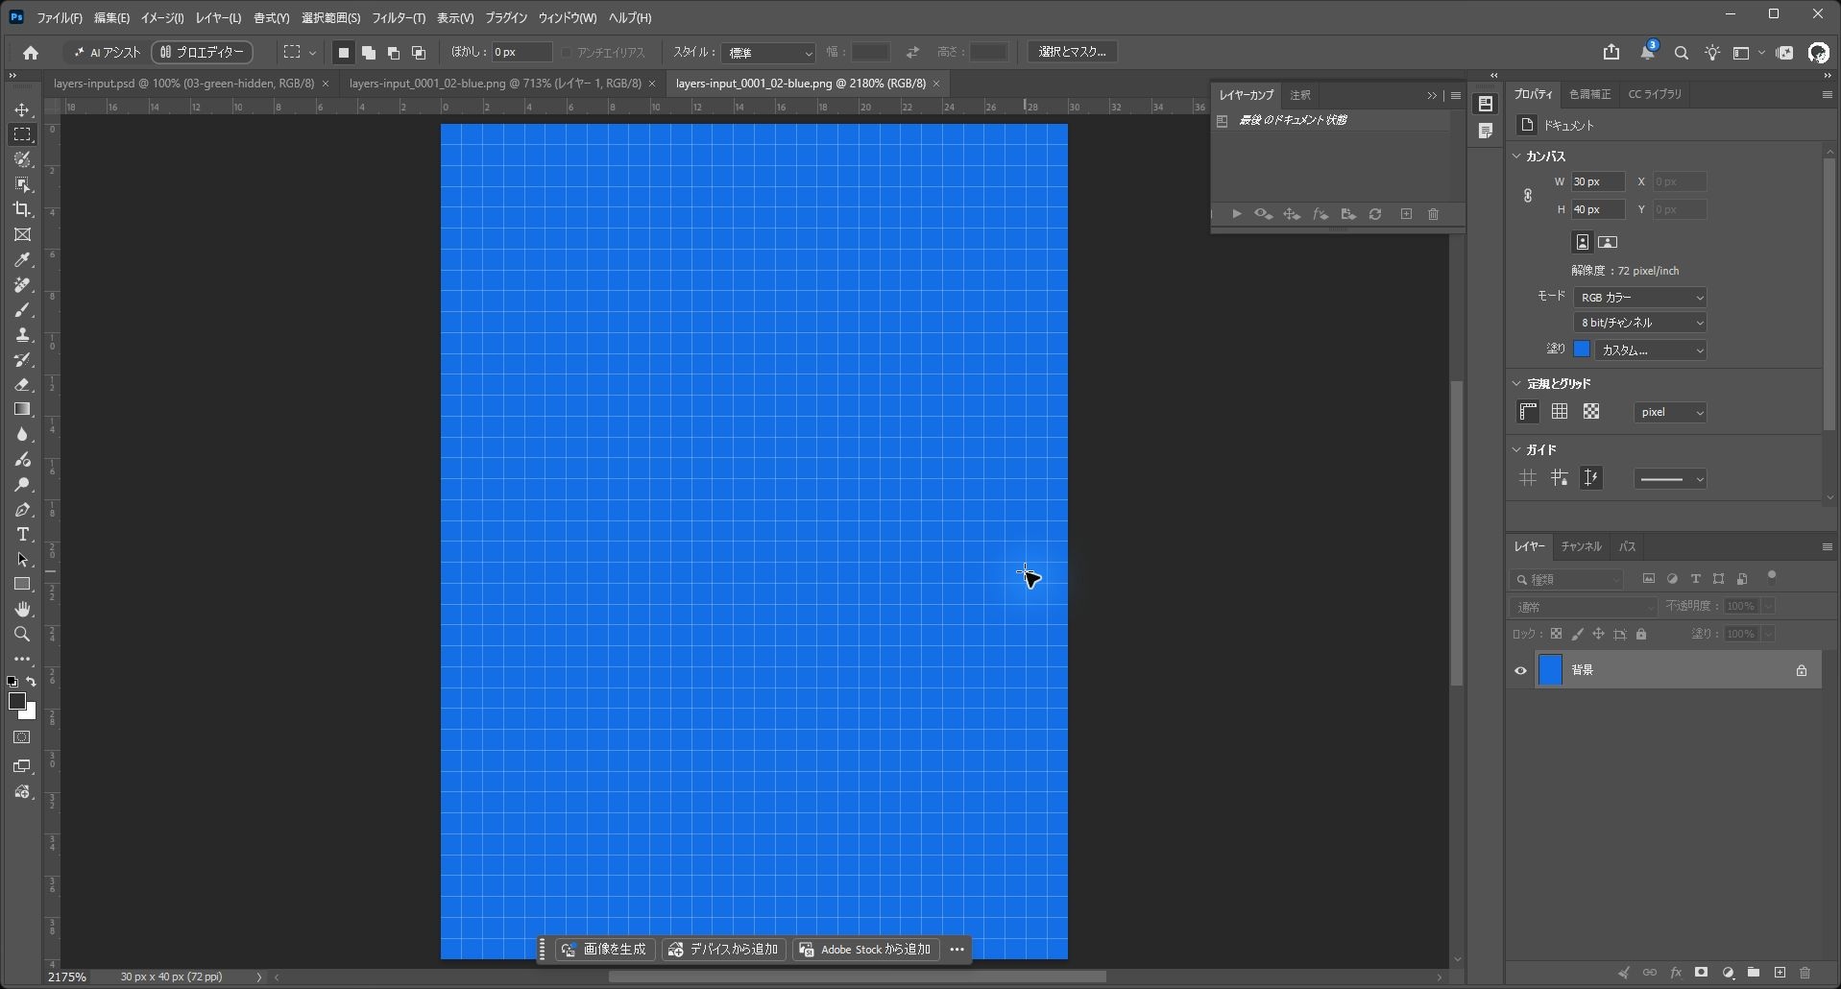This screenshot has height=989, width=1841.
Task: Open the スタイル 標準 dropdown
Action: click(768, 53)
